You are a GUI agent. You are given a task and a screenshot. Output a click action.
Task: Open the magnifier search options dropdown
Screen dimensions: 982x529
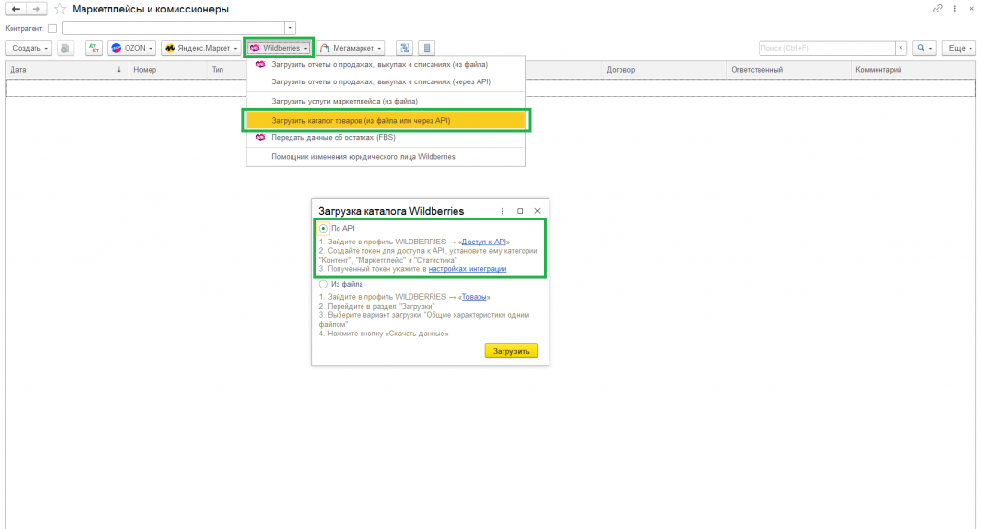click(924, 48)
